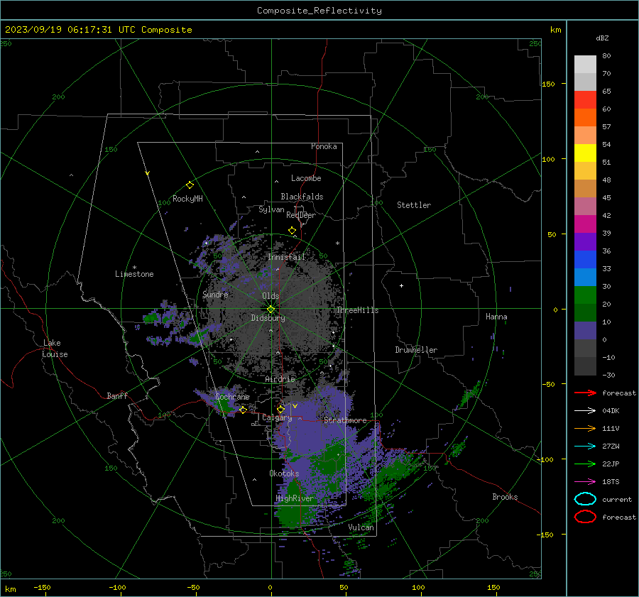The height and width of the screenshot is (597, 639).
Task: Click the yellow diamond marker near RedDeer
Action: (292, 231)
